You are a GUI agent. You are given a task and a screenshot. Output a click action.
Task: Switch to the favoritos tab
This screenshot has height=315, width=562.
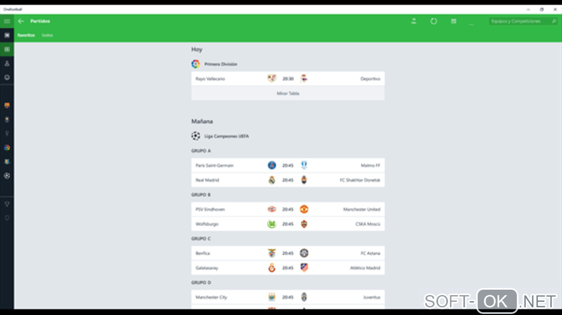[26, 35]
